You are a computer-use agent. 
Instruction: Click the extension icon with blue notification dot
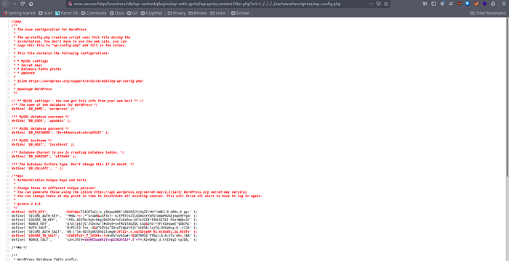442,4
